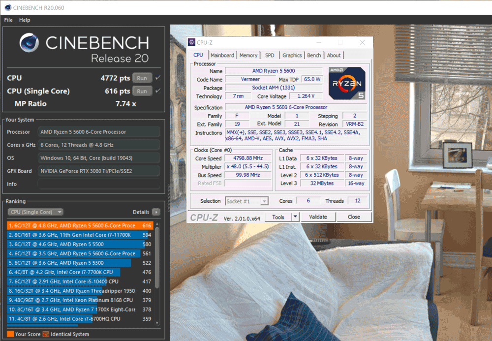This screenshot has height=341, width=492.
Task: Click the CPU-Z window title icon
Action: click(191, 42)
